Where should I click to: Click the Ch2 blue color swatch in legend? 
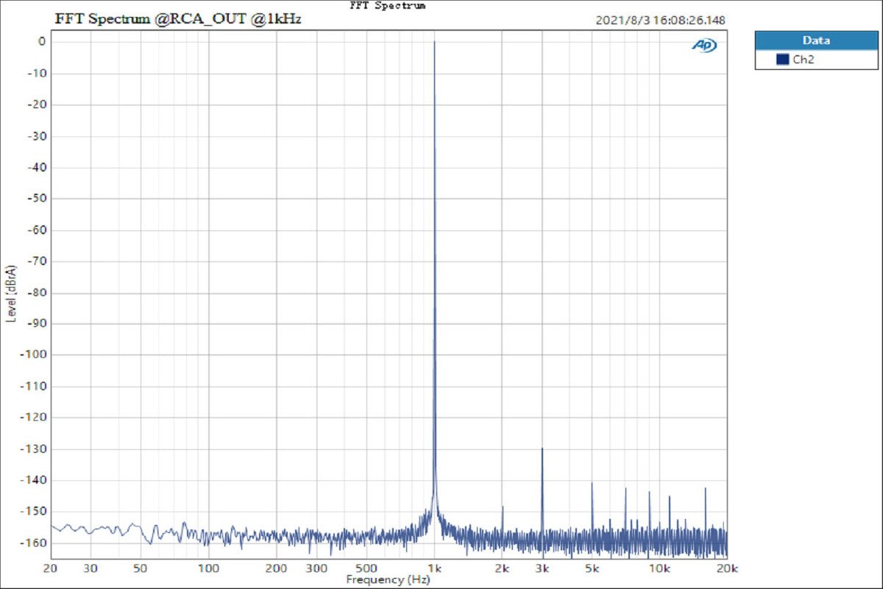tap(782, 60)
